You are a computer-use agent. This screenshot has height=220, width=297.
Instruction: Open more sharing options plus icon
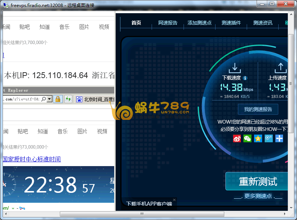pyautogui.click(x=279, y=139)
